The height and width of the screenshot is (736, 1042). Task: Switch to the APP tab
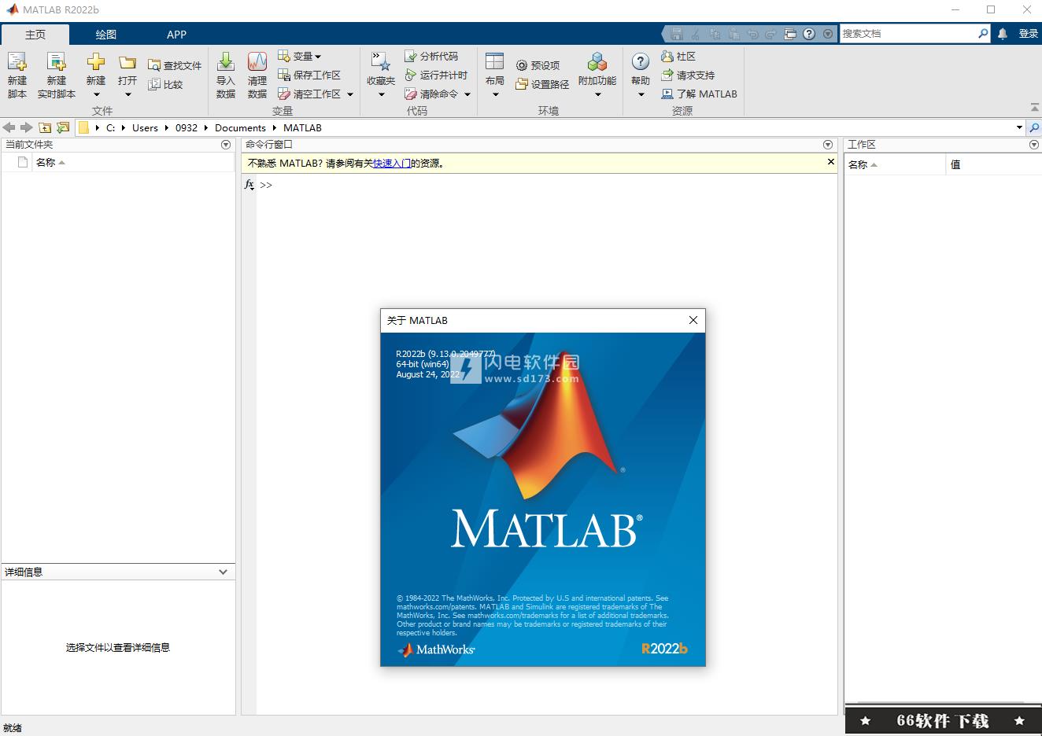(x=176, y=35)
